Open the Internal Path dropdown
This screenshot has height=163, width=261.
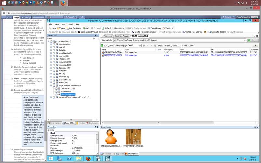point(245,40)
